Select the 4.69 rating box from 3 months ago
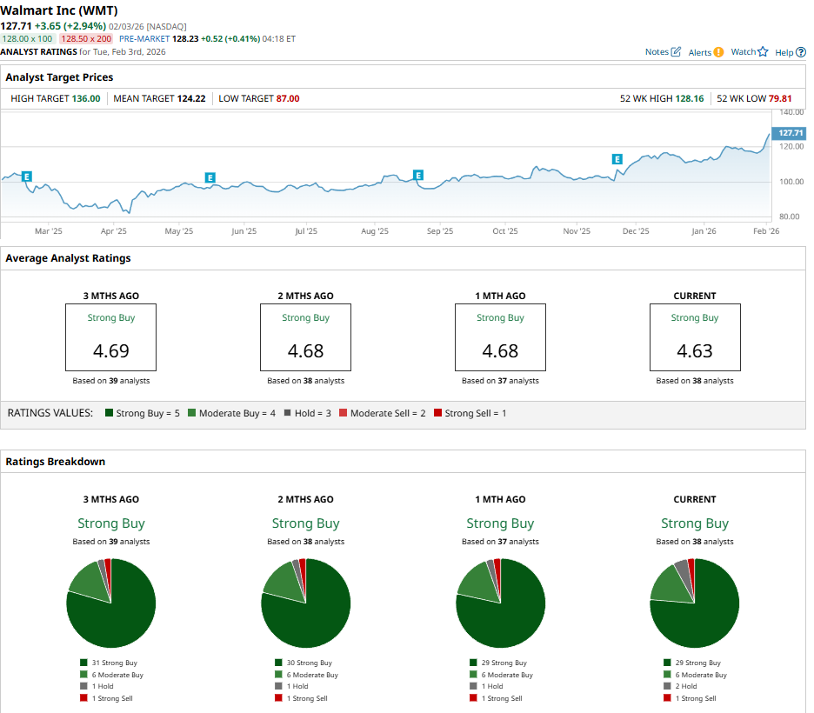Image resolution: width=814 pixels, height=713 pixels. [x=111, y=337]
